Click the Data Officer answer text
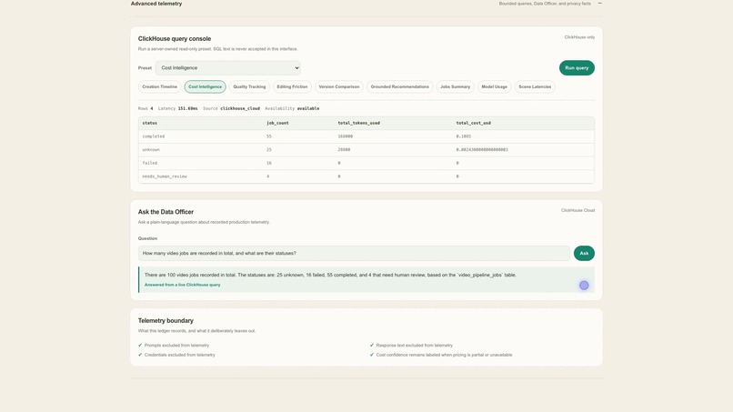Image resolution: width=733 pixels, height=412 pixels. [330, 275]
